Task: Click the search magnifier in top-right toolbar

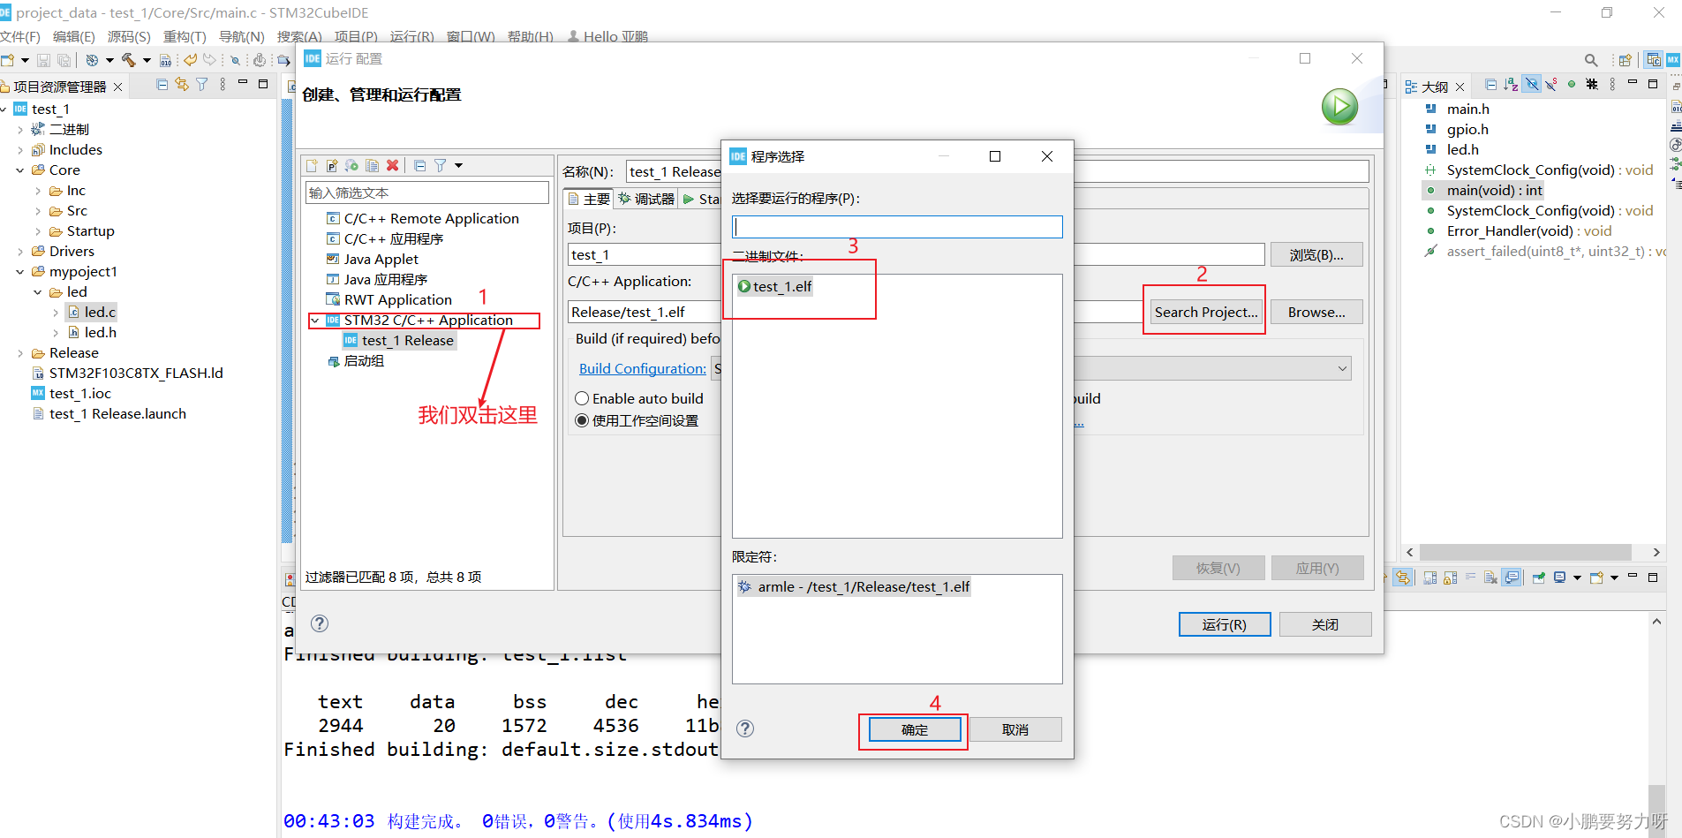Action: click(x=1591, y=60)
